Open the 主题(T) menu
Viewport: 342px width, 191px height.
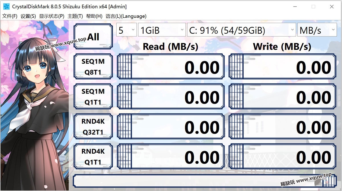tap(75, 16)
